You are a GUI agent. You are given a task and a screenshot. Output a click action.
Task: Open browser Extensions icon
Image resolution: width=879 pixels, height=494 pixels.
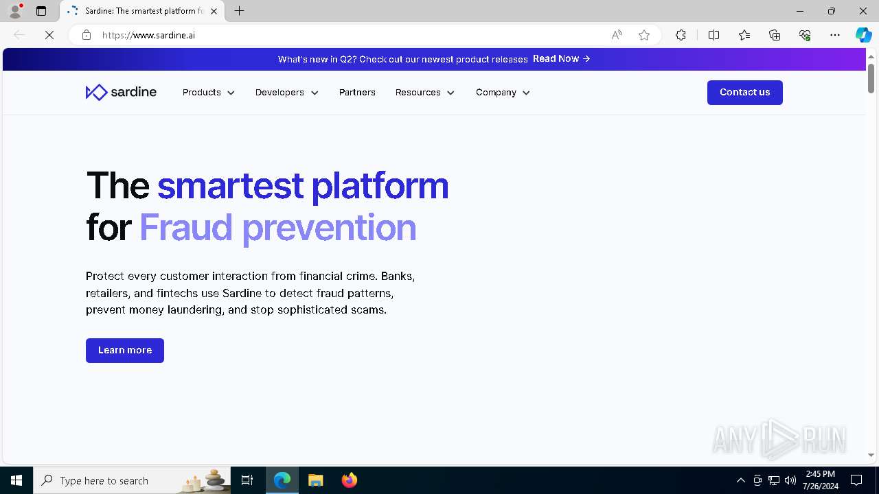[x=681, y=35]
